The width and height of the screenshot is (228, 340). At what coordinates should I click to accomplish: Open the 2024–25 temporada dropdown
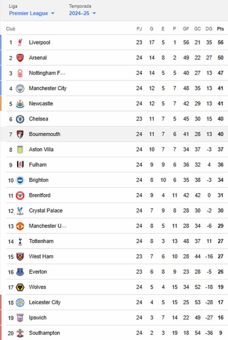(x=81, y=12)
